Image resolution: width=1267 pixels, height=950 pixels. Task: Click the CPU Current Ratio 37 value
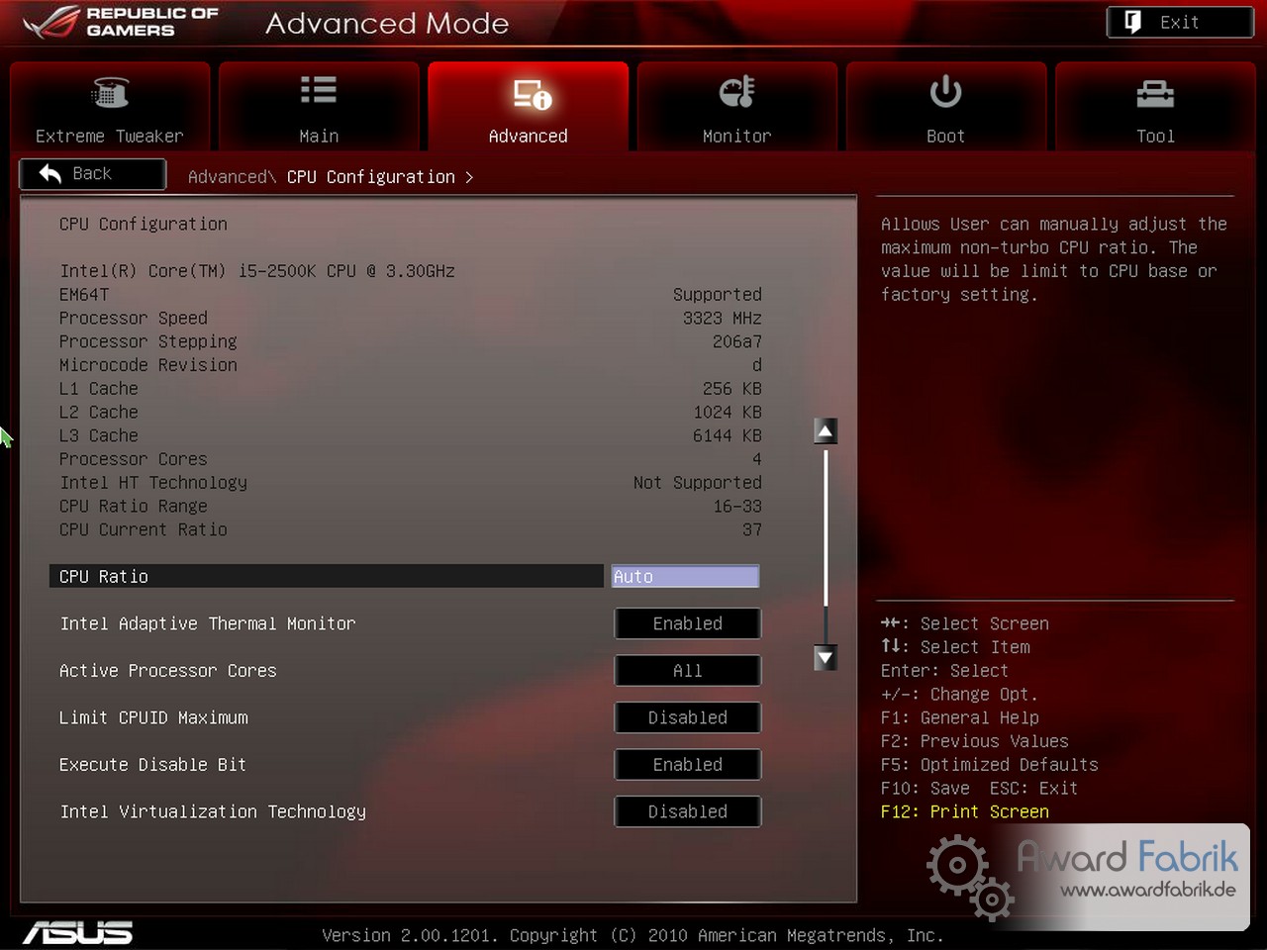tap(751, 529)
